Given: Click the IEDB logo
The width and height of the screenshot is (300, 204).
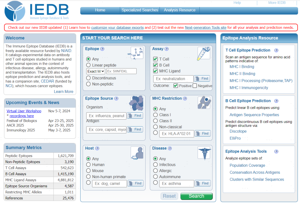Looking at the screenshot, I should pyautogui.click(x=37, y=11).
